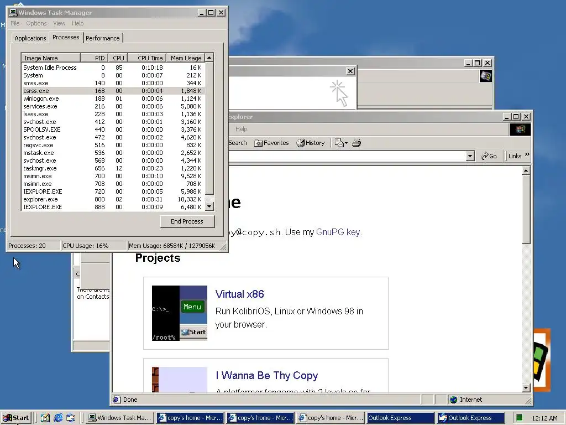Viewport: 566px width, 425px height.
Task: Click the Show Desktop quick launch icon
Action: click(x=45, y=418)
